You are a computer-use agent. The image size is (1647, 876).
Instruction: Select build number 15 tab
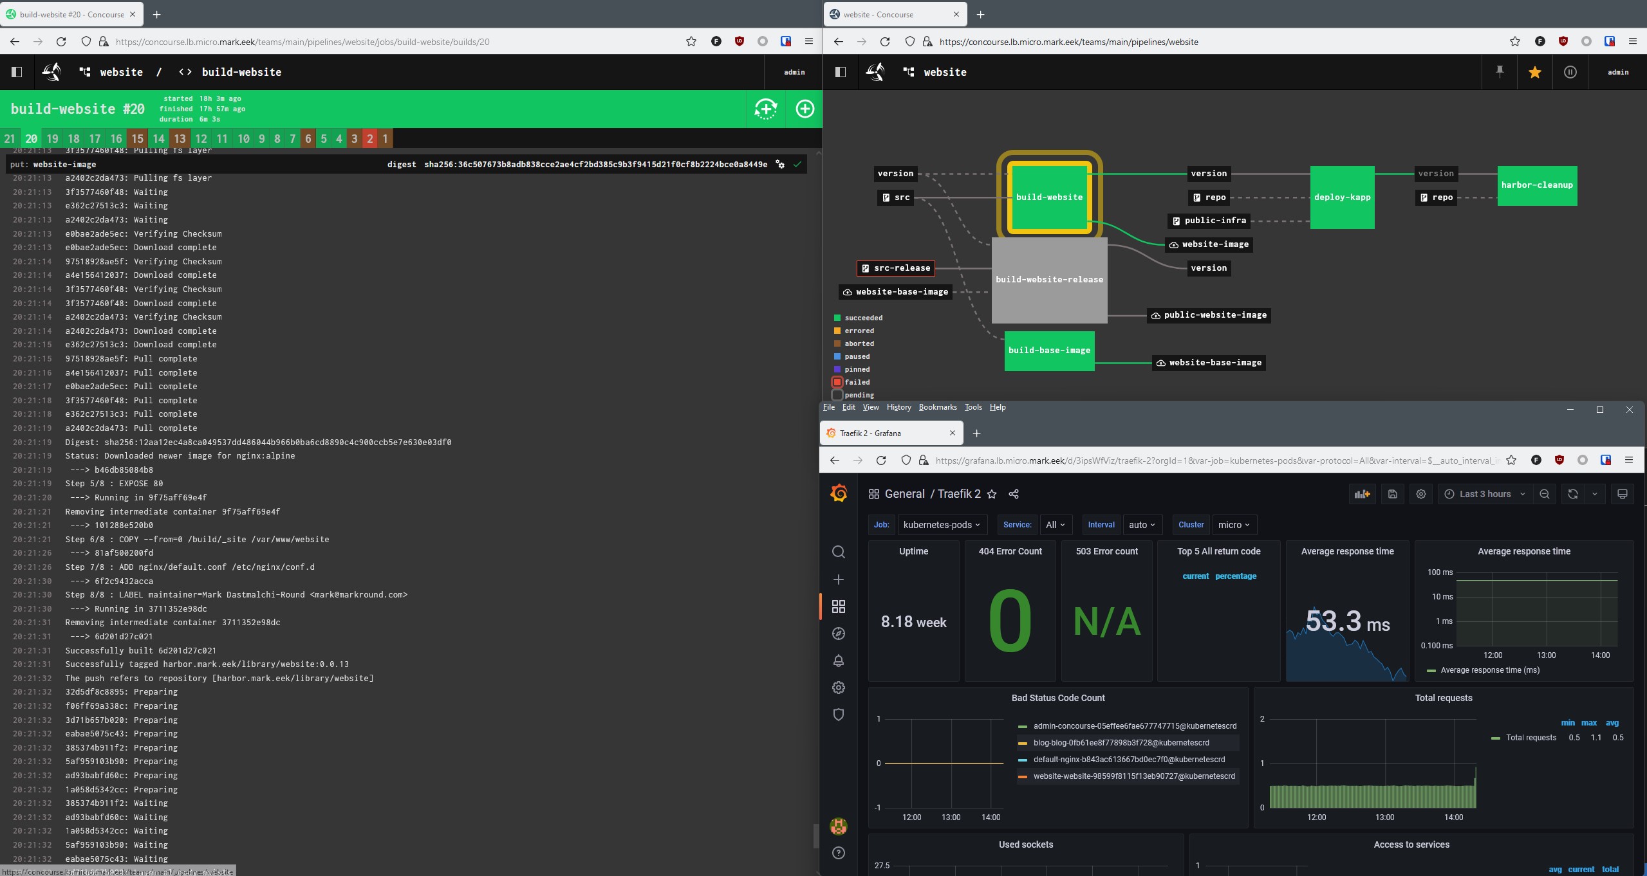(137, 138)
